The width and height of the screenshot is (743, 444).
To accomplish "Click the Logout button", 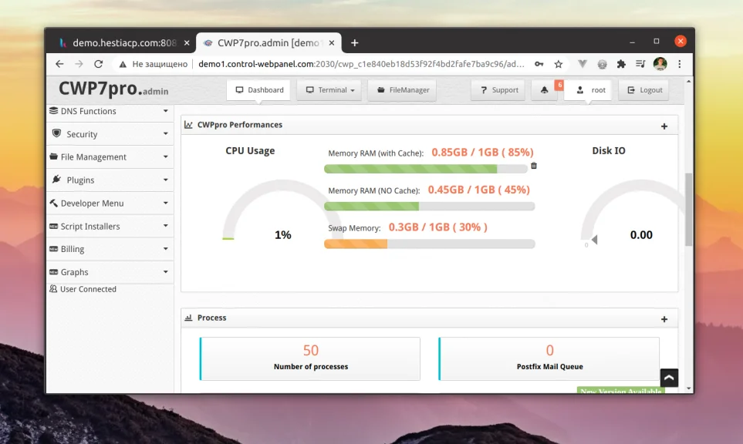I will tap(643, 89).
